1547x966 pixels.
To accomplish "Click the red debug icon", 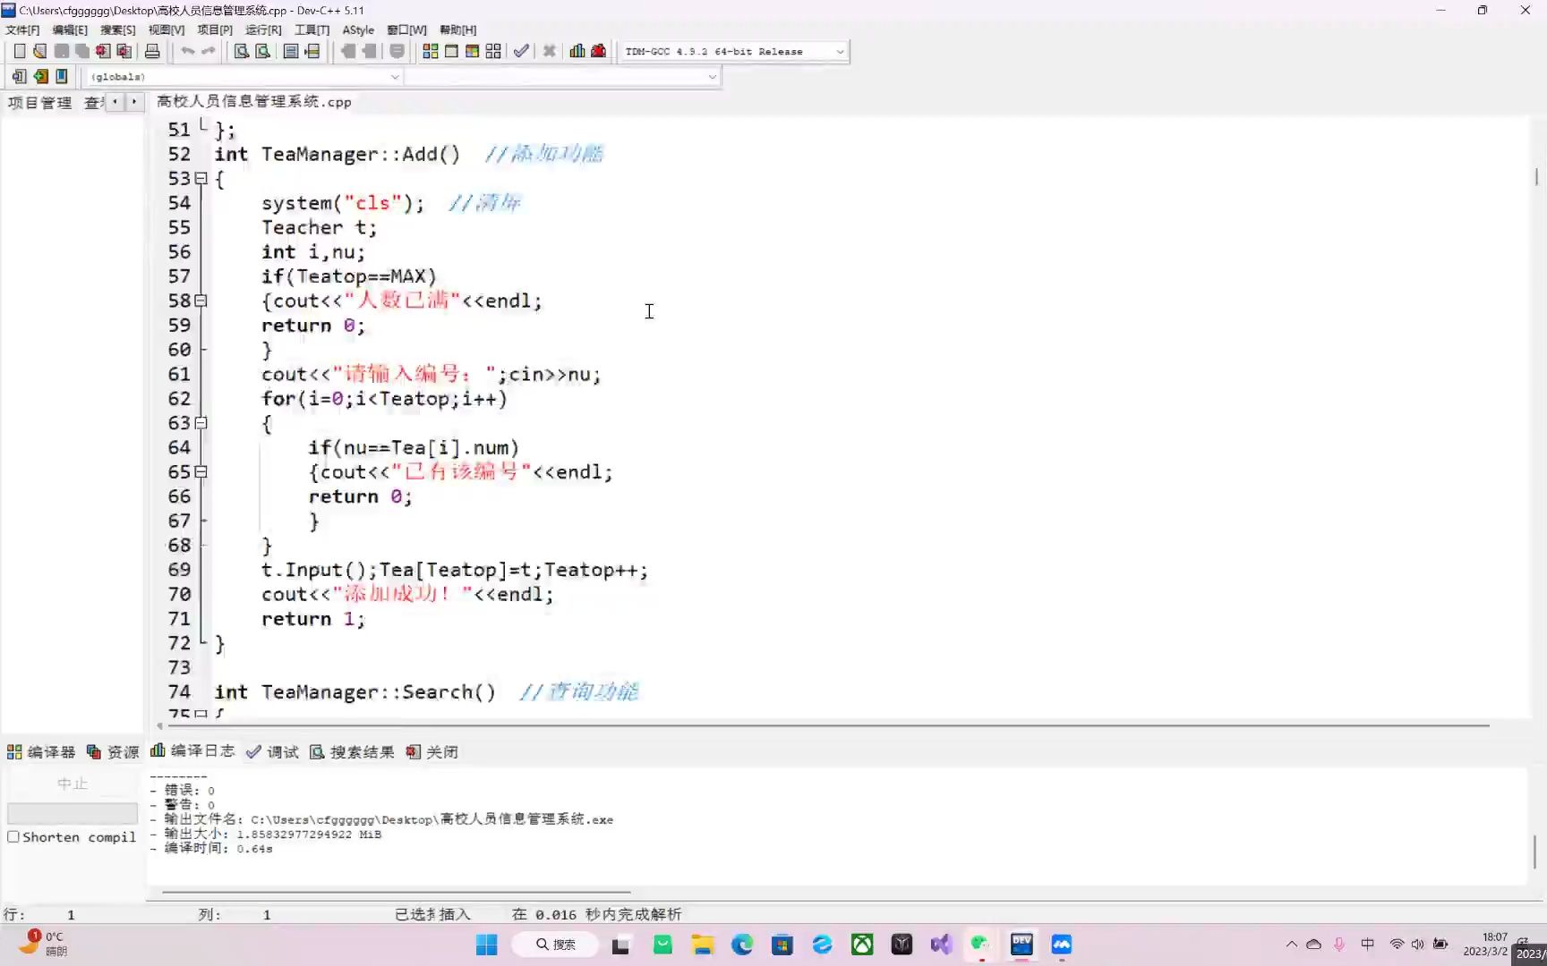I will tap(599, 51).
